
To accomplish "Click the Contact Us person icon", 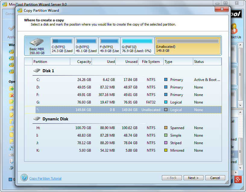I will coord(234,29).
